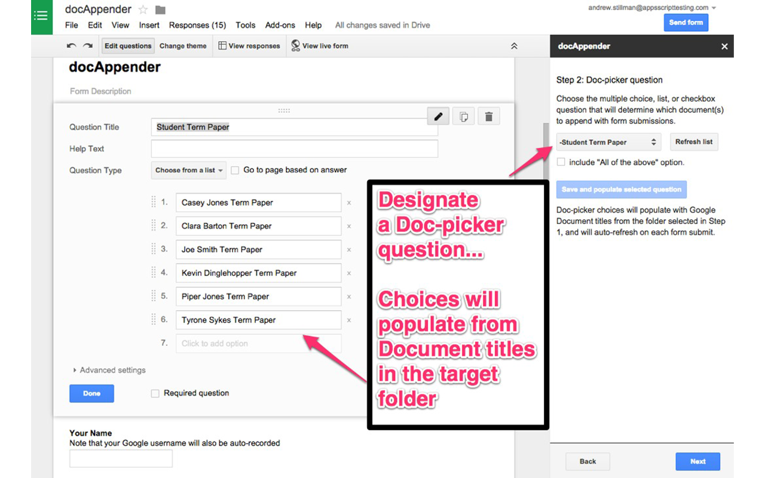Viewport: 765px width, 478px height.
Task: Remove the Casey Jones Term Paper option
Action: [x=349, y=203]
